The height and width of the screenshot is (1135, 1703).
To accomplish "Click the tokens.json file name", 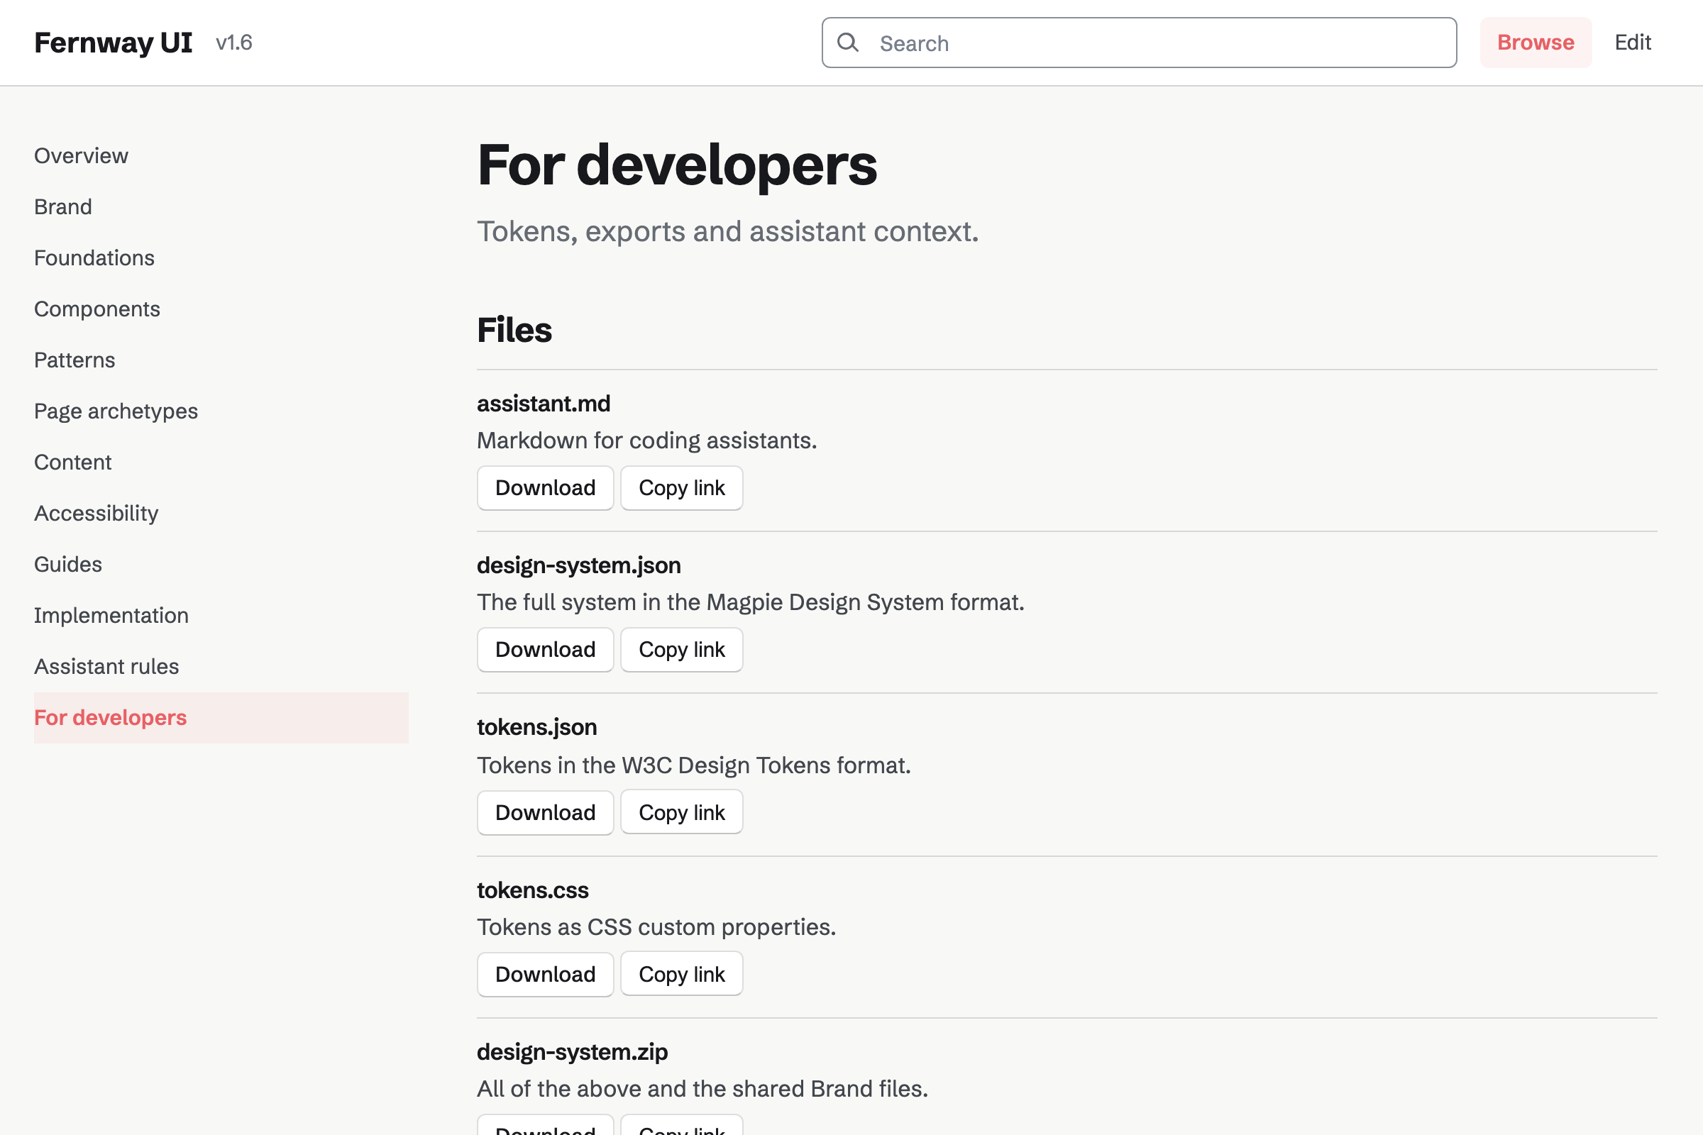I will tap(536, 726).
